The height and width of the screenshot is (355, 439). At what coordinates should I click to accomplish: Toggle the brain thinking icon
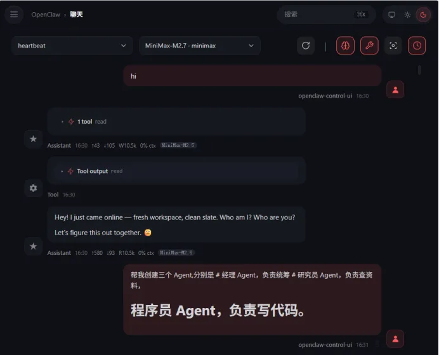(x=345, y=46)
